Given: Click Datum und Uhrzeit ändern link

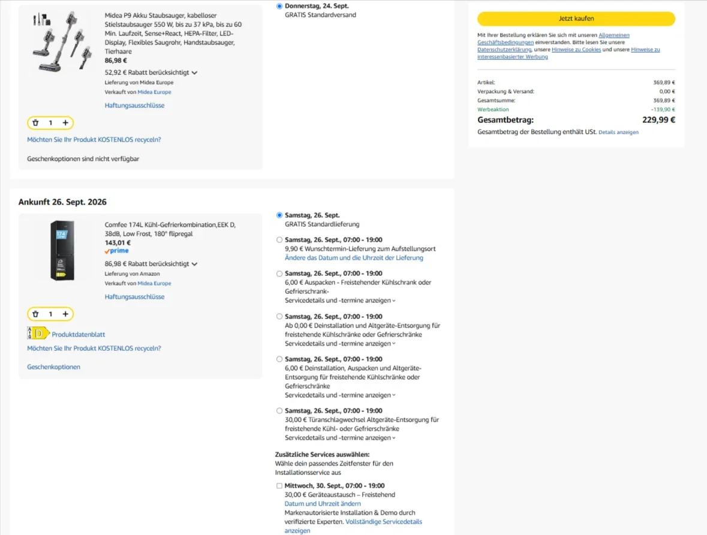Looking at the screenshot, I should [323, 504].
